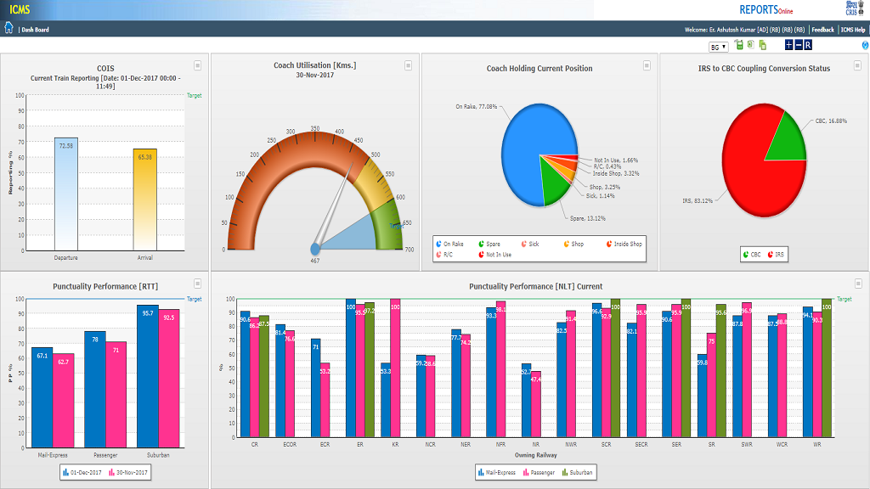Click the Departure bar in COIS chart
This screenshot has width=870, height=489.
66,194
